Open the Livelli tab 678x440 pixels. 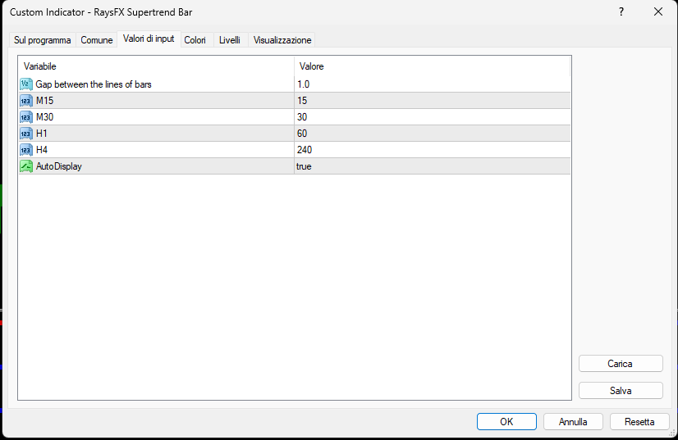(230, 40)
